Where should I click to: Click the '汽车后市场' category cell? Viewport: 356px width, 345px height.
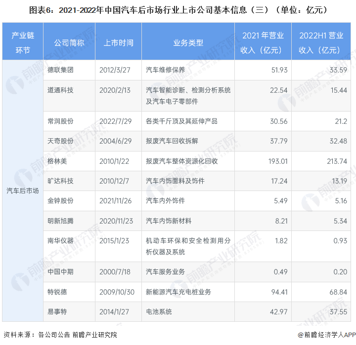point(22,191)
